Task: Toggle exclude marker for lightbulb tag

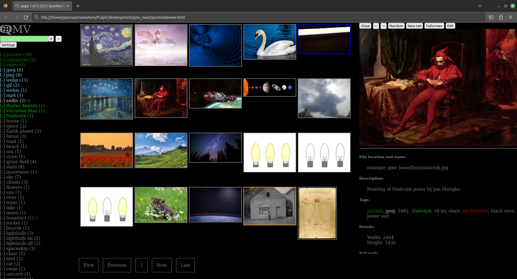Action: [x=2, y=233]
